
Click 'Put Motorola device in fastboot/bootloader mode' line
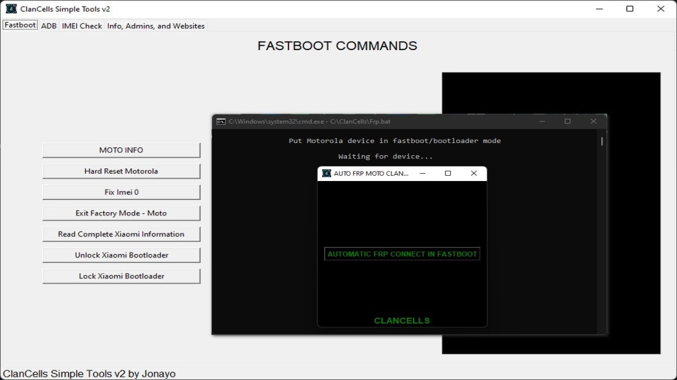point(395,141)
